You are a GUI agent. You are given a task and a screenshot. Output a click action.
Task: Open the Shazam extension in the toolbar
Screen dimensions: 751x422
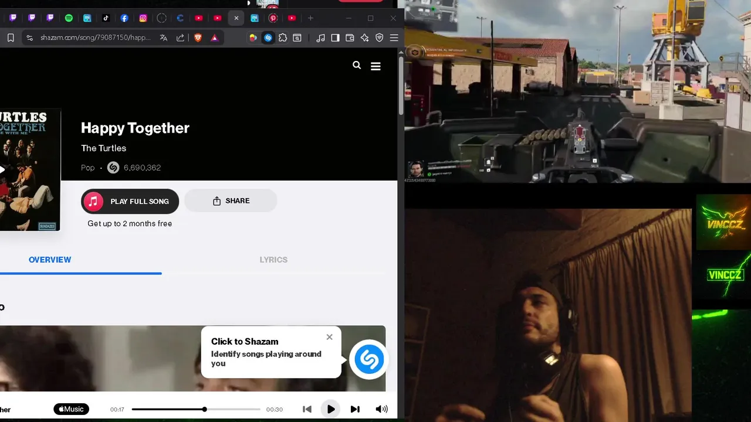268,38
